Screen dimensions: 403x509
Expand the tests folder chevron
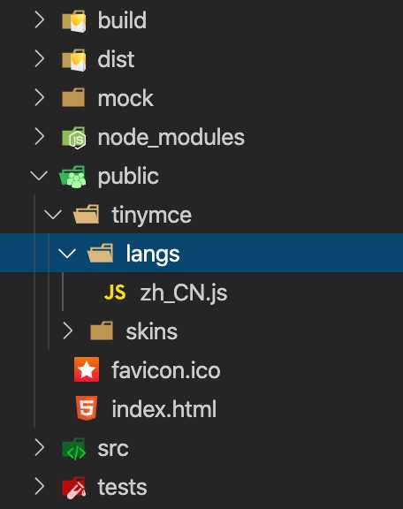pyautogui.click(x=39, y=486)
